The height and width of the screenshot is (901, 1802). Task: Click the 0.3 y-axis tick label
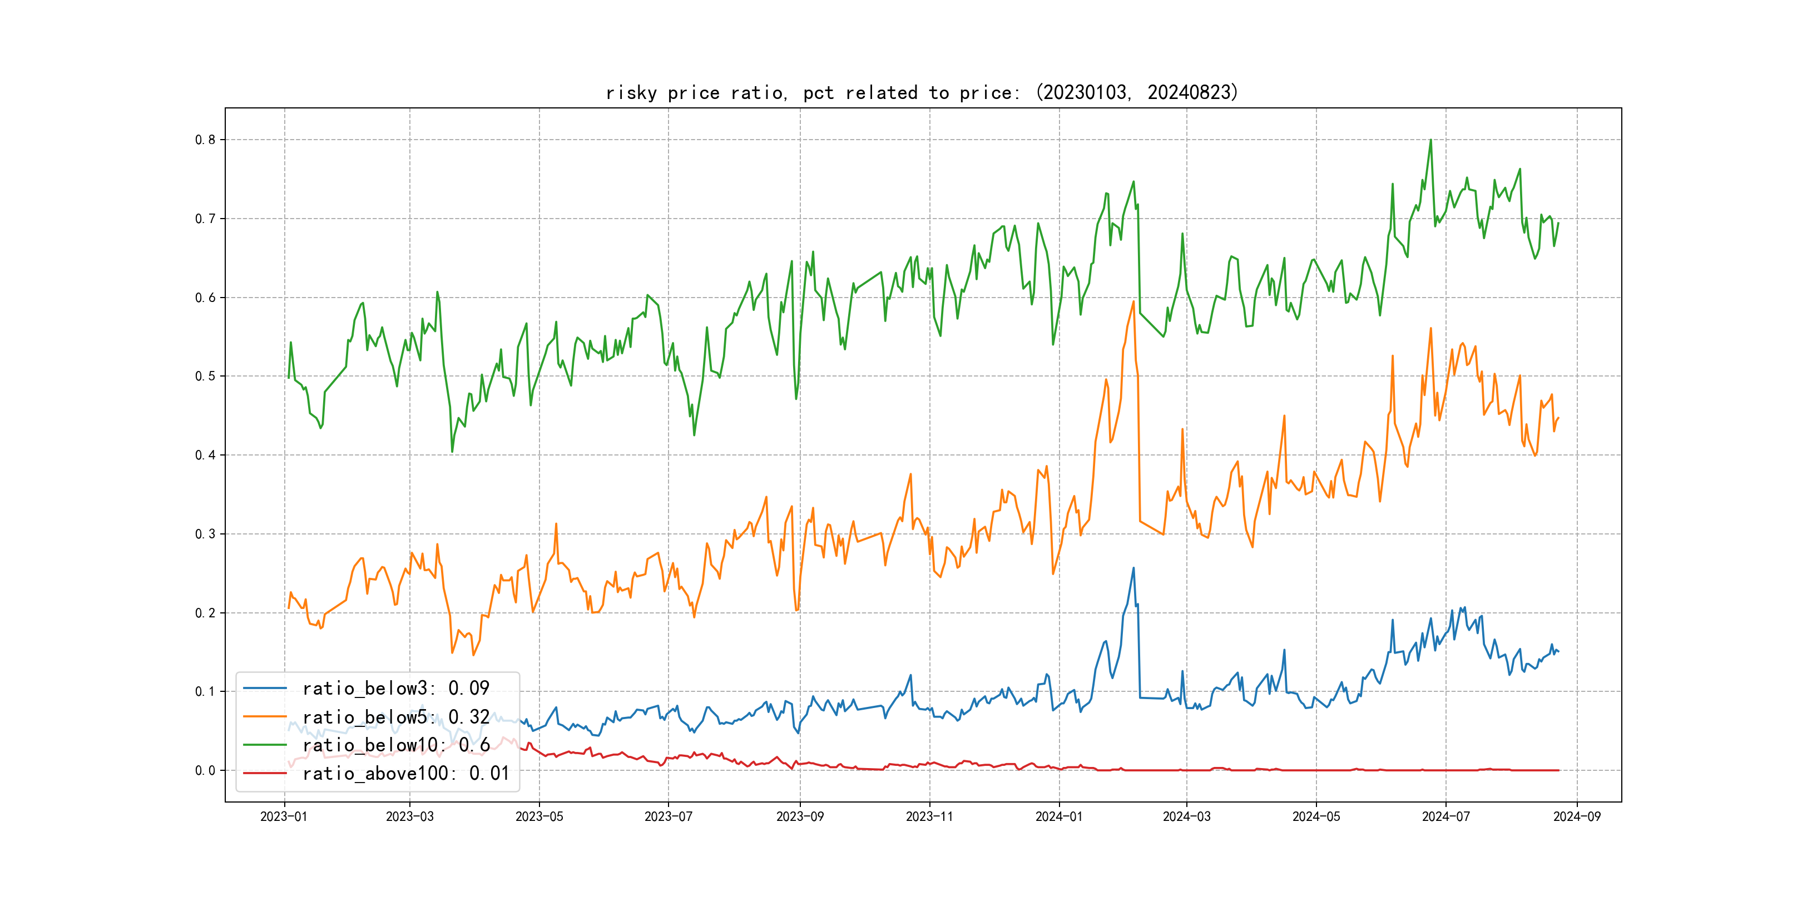[x=205, y=534]
